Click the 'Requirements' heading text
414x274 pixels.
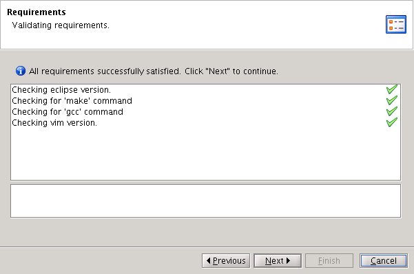37,12
